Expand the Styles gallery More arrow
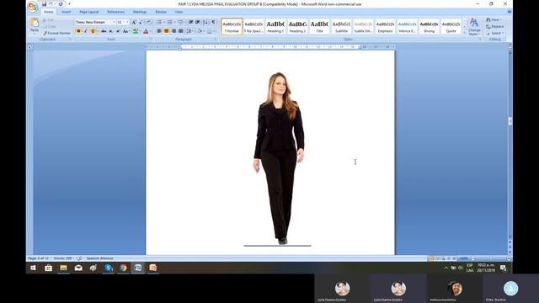This screenshot has height=303, width=539. [x=464, y=33]
